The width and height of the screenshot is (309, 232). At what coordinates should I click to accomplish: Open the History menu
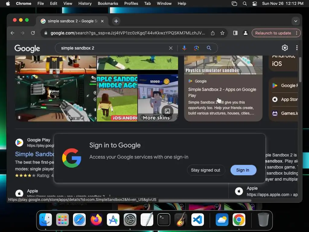coord(85,4)
